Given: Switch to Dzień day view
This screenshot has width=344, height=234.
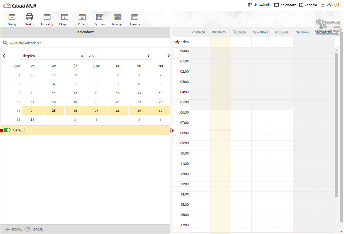Looking at the screenshot, I should coord(82,17).
